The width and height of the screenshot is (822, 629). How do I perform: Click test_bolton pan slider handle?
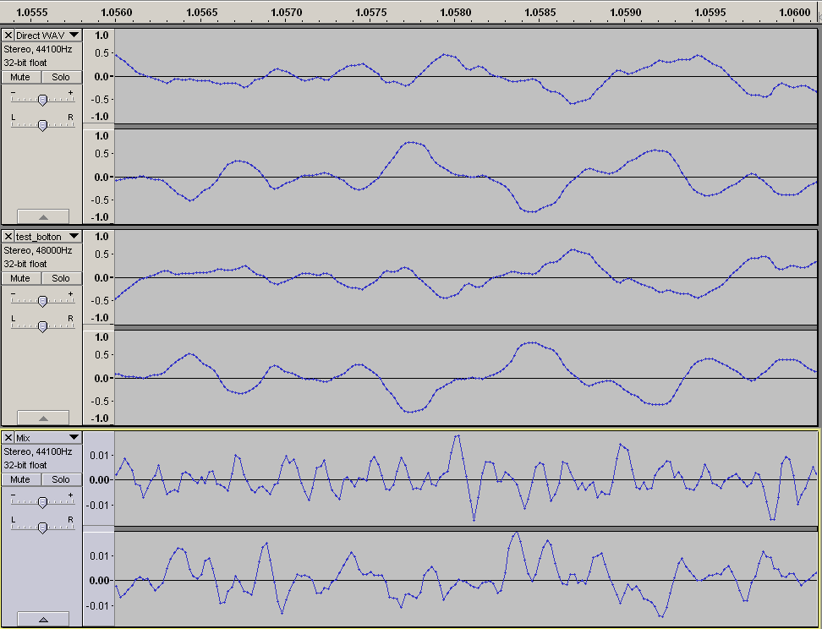point(43,326)
